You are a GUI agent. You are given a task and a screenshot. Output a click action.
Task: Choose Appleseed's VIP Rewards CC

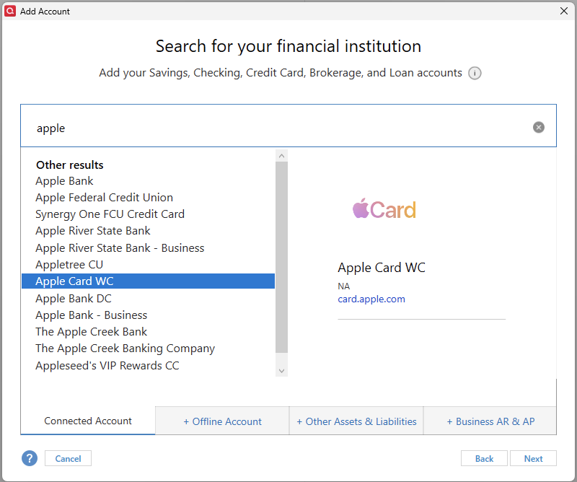(148, 365)
